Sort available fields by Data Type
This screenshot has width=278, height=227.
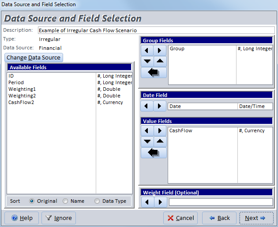[97, 201]
